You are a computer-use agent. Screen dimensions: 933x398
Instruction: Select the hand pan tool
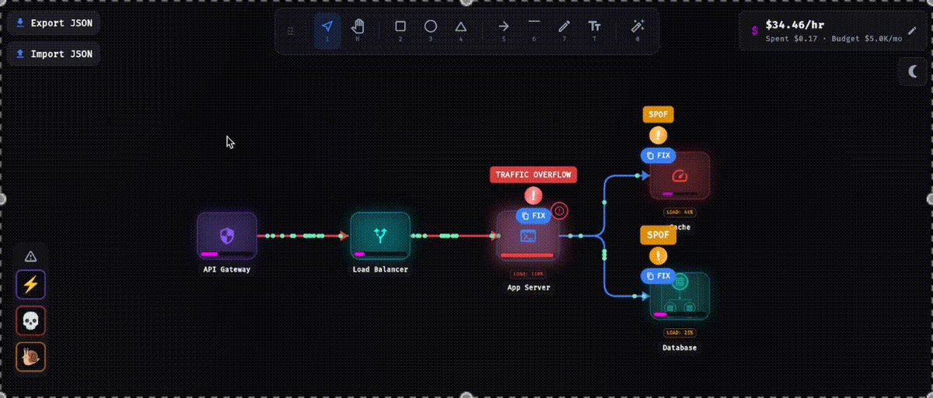point(358,30)
